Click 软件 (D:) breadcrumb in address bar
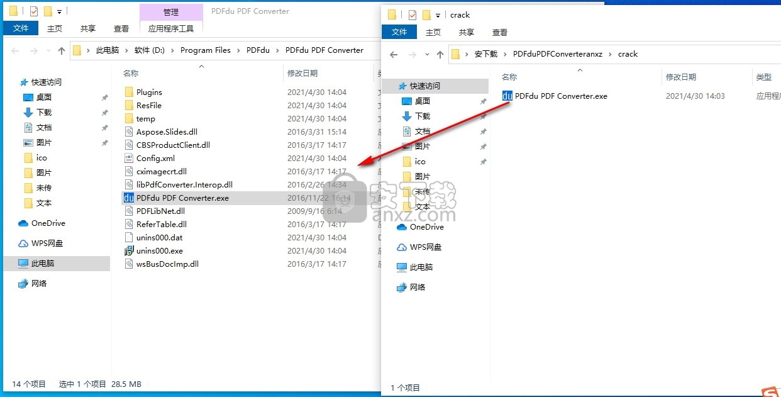Viewport: 781px width, 397px height. click(x=150, y=50)
